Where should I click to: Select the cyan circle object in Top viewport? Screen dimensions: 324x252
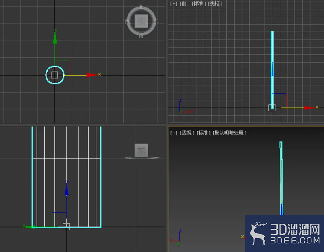(x=55, y=75)
